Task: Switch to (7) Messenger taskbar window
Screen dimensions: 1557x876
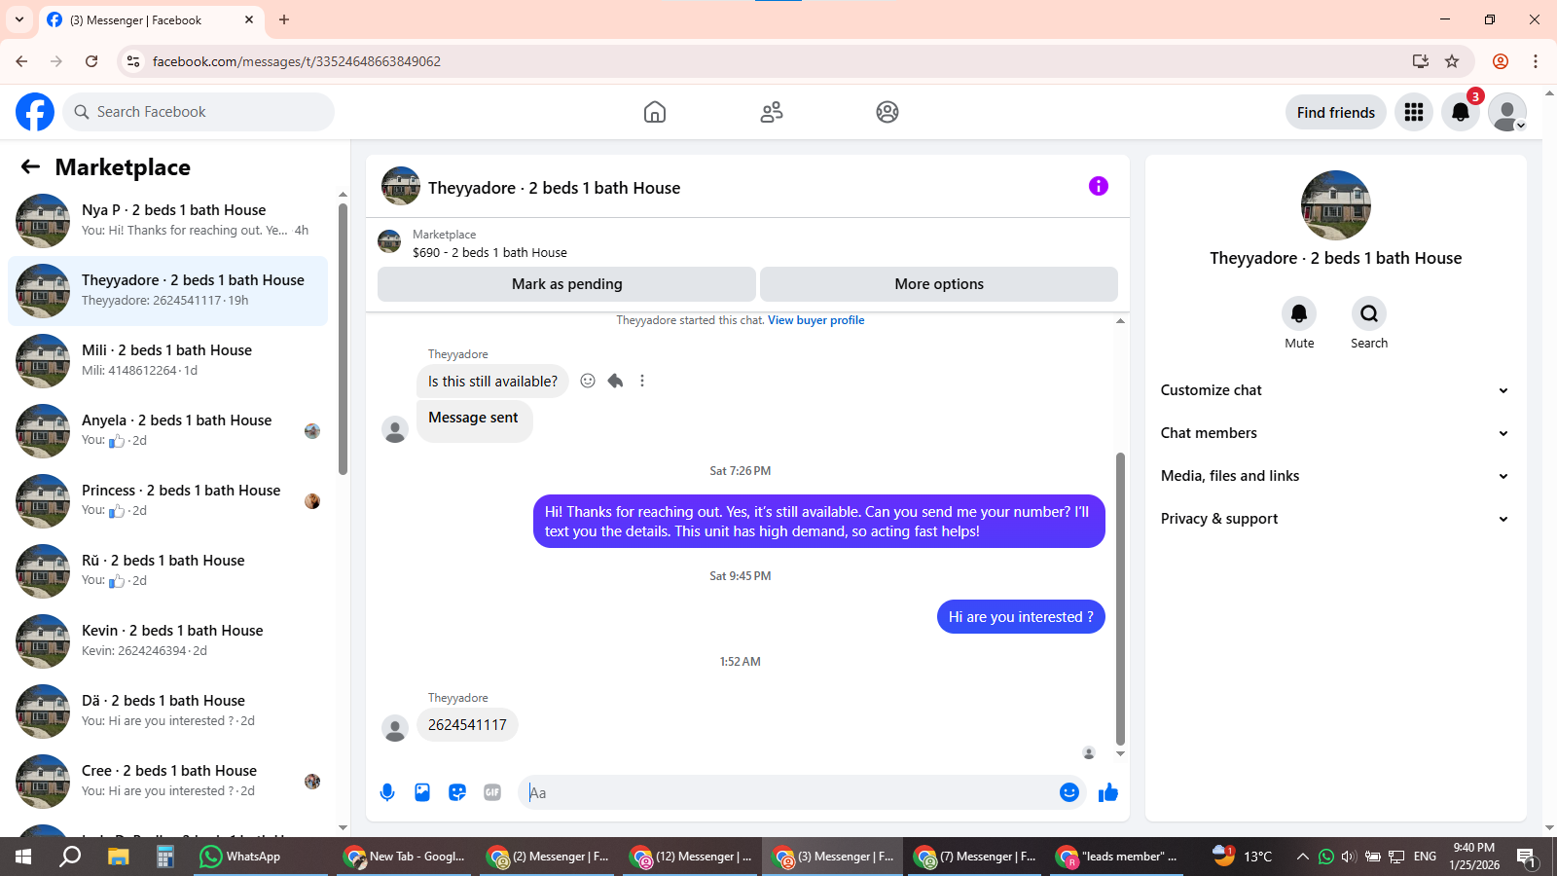Action: click(x=975, y=857)
